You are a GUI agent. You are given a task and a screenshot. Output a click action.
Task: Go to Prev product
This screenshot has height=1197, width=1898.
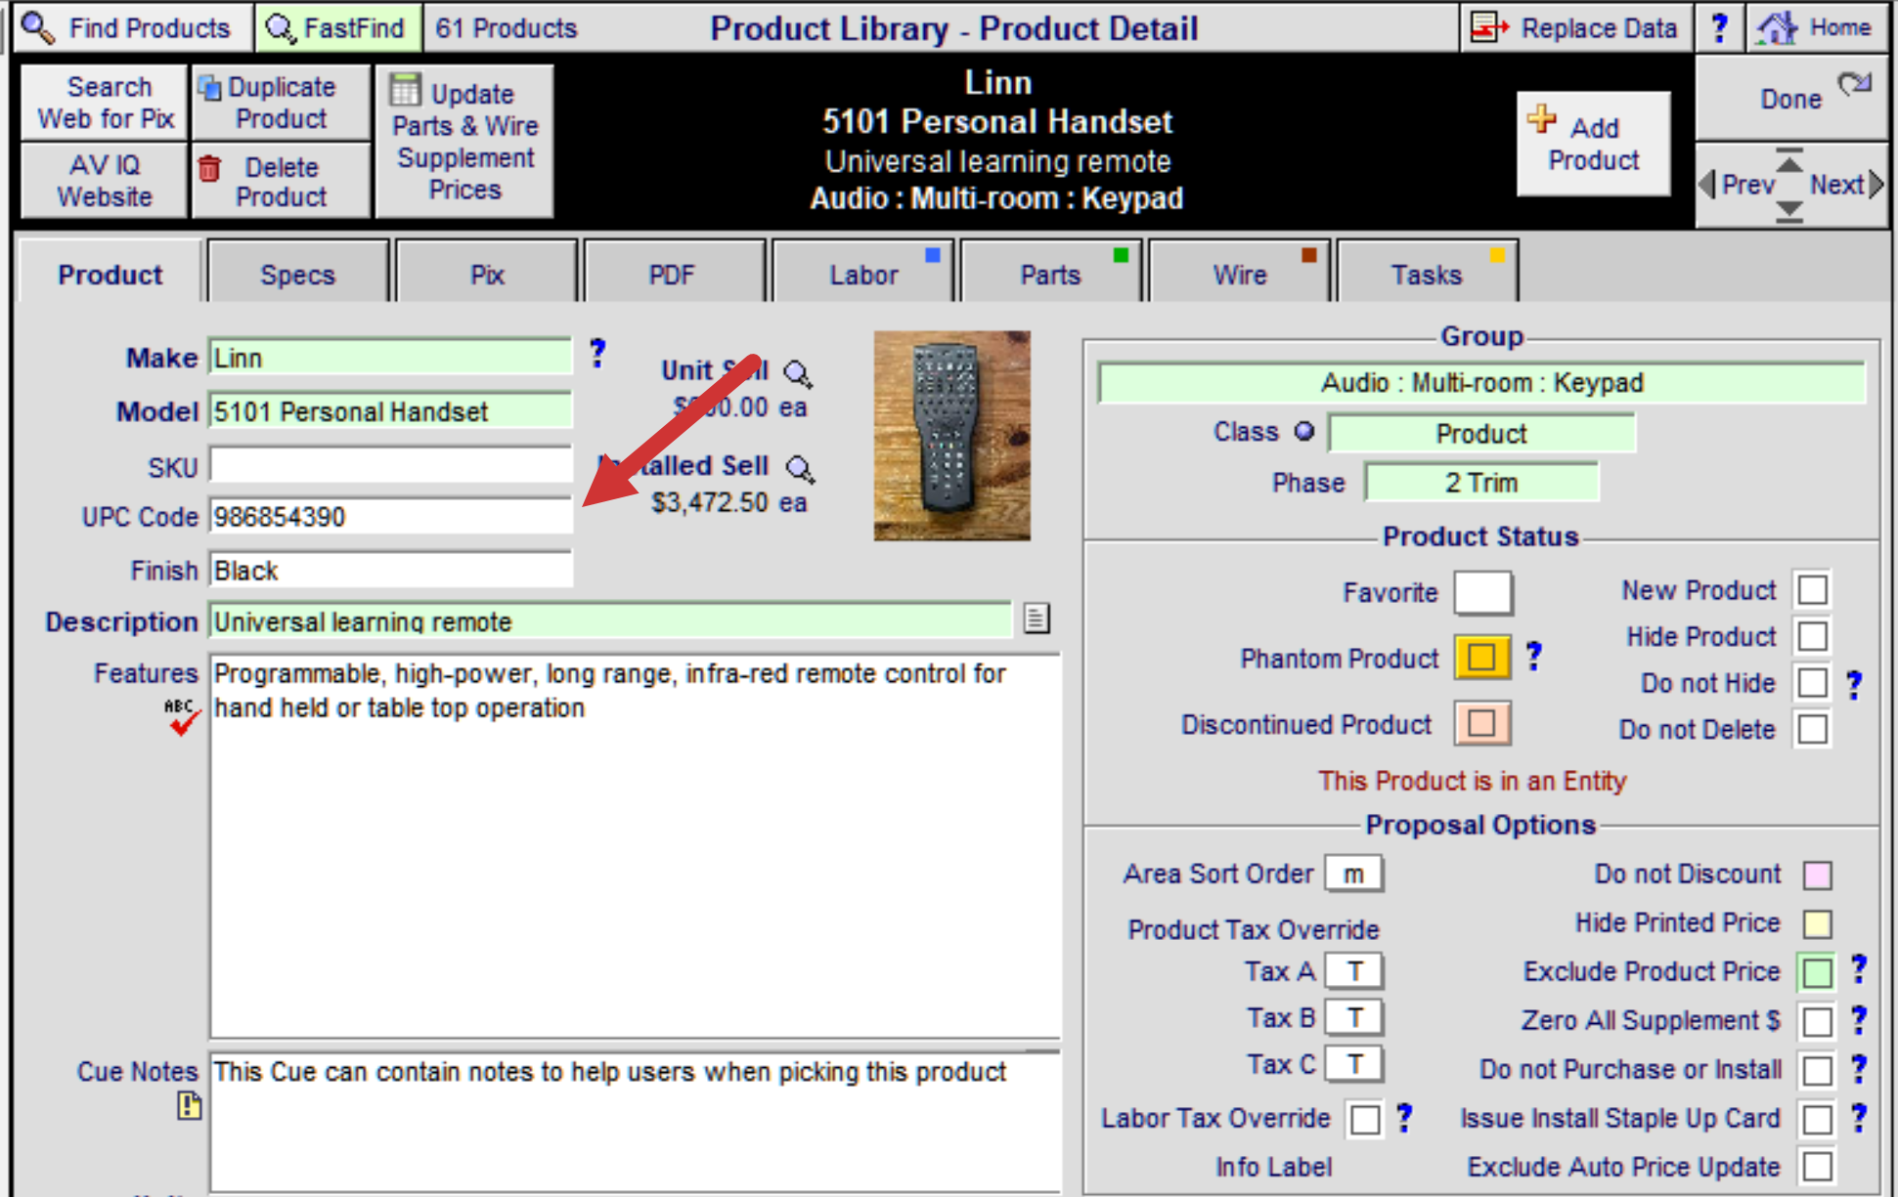click(1736, 184)
